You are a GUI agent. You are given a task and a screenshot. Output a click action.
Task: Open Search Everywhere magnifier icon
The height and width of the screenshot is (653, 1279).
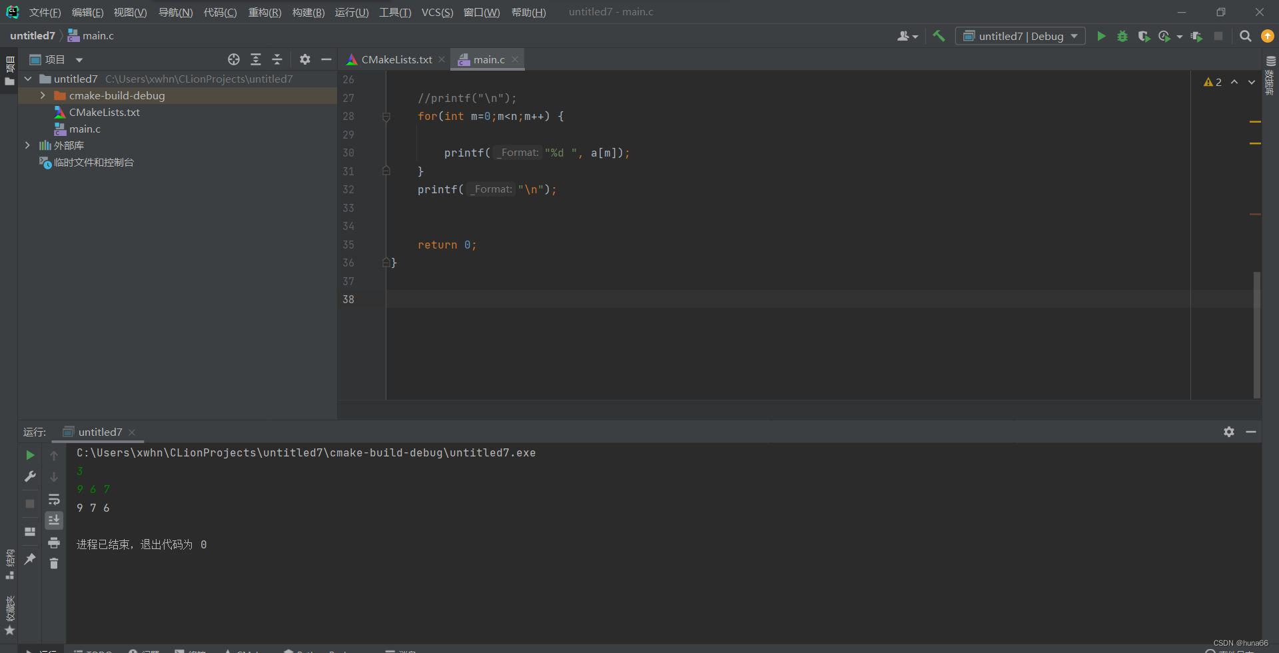tap(1245, 36)
